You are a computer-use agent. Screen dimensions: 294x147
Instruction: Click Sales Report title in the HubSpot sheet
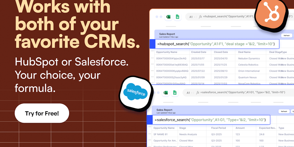(x=167, y=34)
